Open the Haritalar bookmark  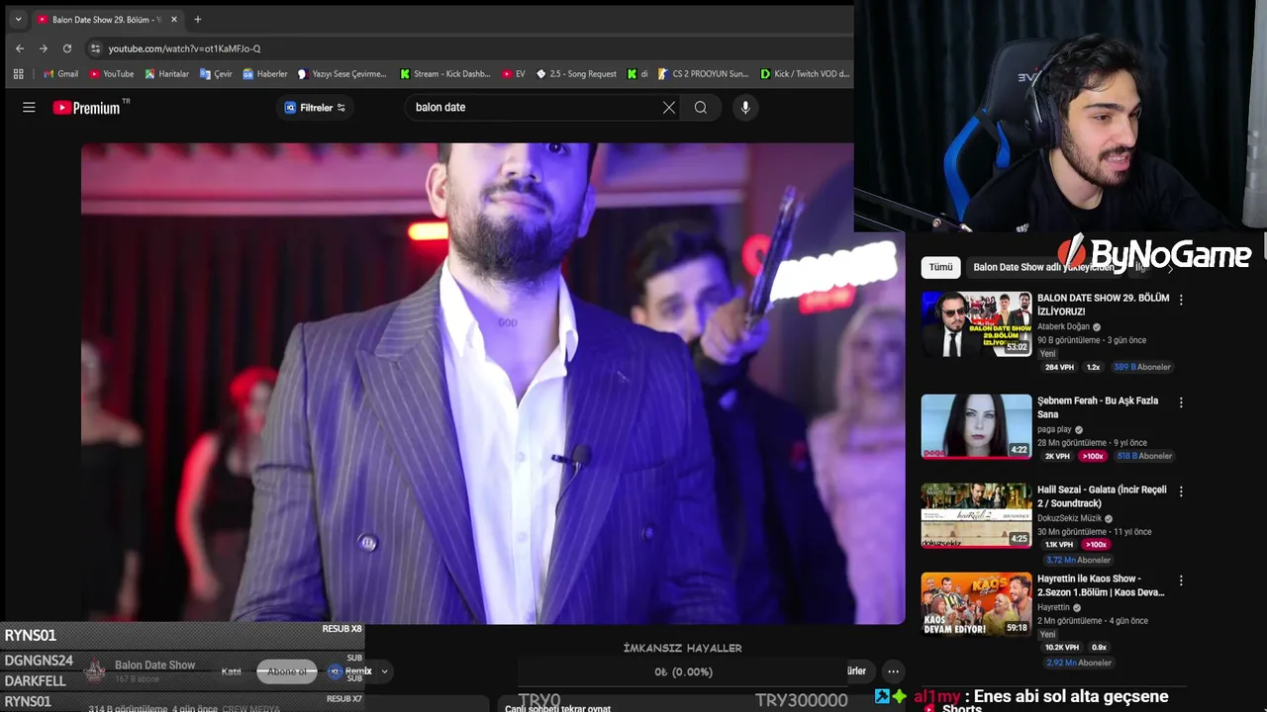166,74
